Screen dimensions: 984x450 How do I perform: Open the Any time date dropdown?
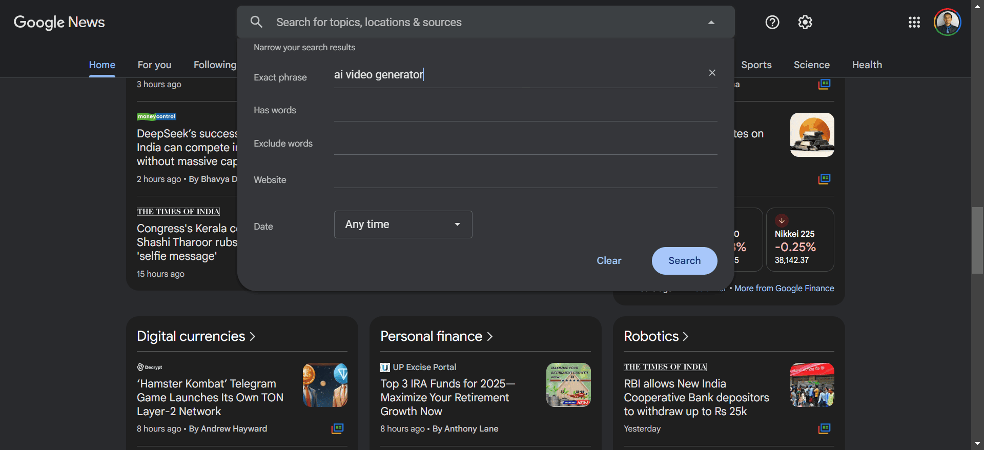[x=403, y=224]
